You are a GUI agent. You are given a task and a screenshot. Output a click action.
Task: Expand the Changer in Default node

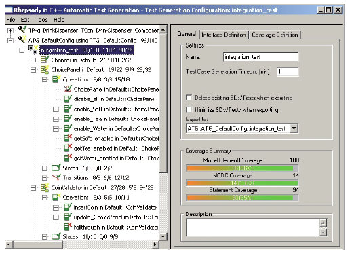tap(33, 60)
